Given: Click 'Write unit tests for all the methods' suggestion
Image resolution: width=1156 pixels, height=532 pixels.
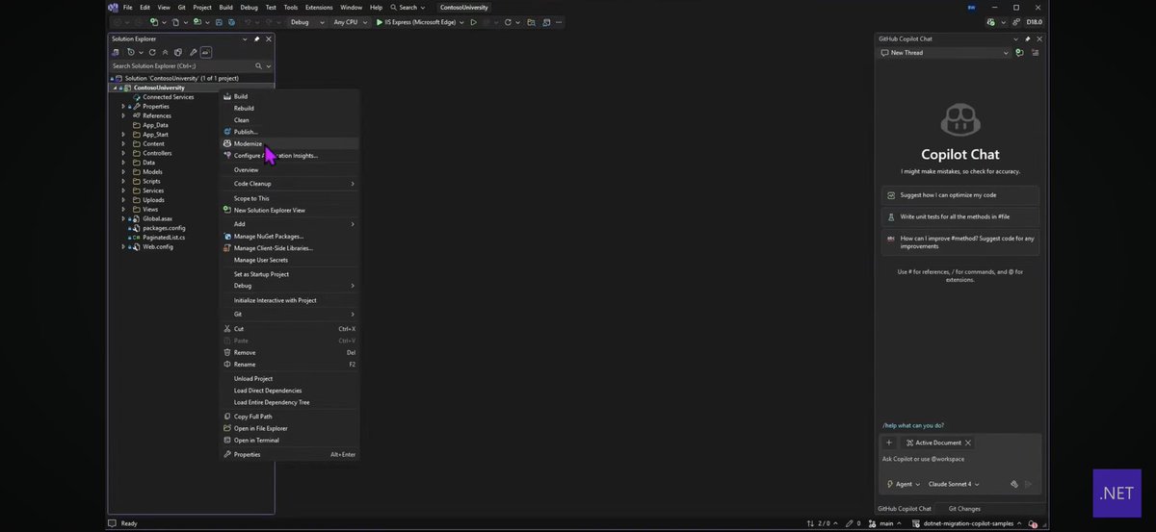Looking at the screenshot, I should click(959, 216).
